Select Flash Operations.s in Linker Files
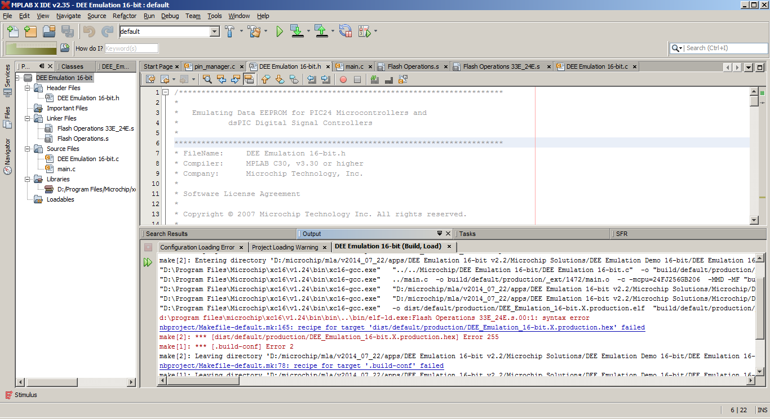770x419 pixels. click(x=83, y=139)
